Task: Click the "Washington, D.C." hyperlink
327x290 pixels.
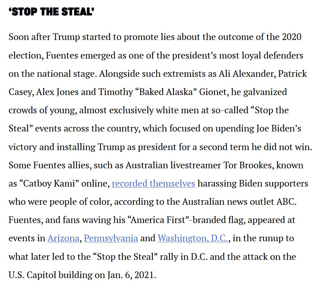Action: pos(193,238)
